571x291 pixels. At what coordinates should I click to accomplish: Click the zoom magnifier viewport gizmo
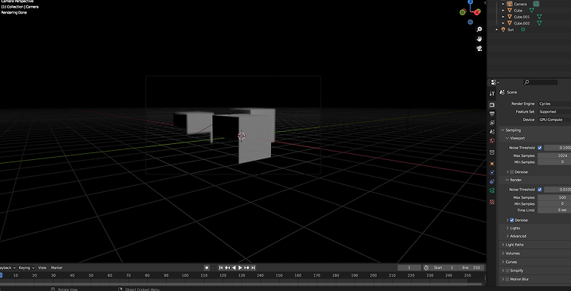(x=479, y=30)
